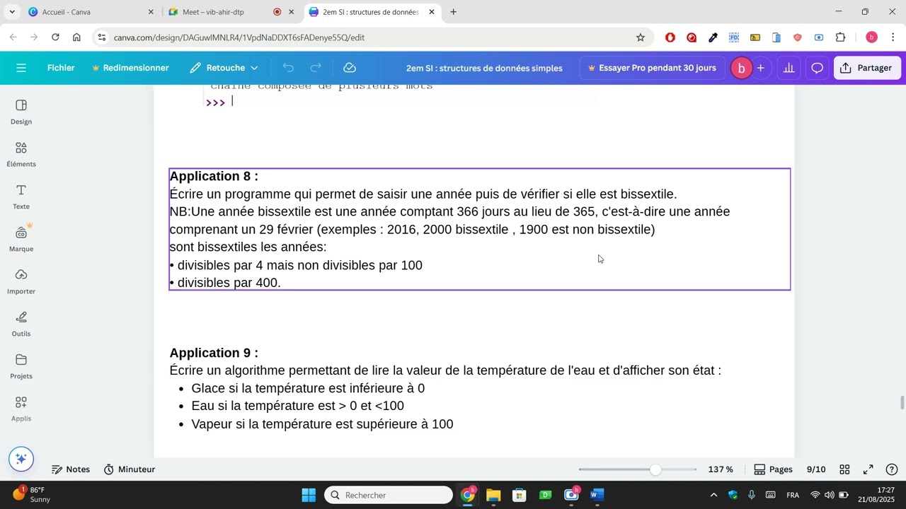This screenshot has width=906, height=509.
Task: Open the Éléments panel
Action: click(x=21, y=154)
